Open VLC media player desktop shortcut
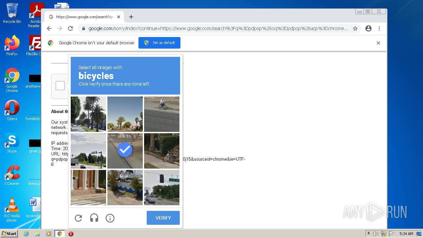423x238 pixels. (x=12, y=210)
